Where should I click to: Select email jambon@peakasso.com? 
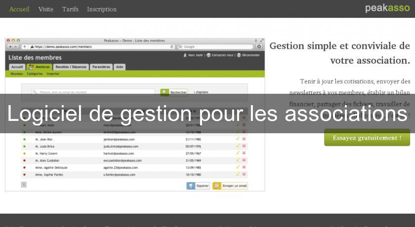(119, 139)
